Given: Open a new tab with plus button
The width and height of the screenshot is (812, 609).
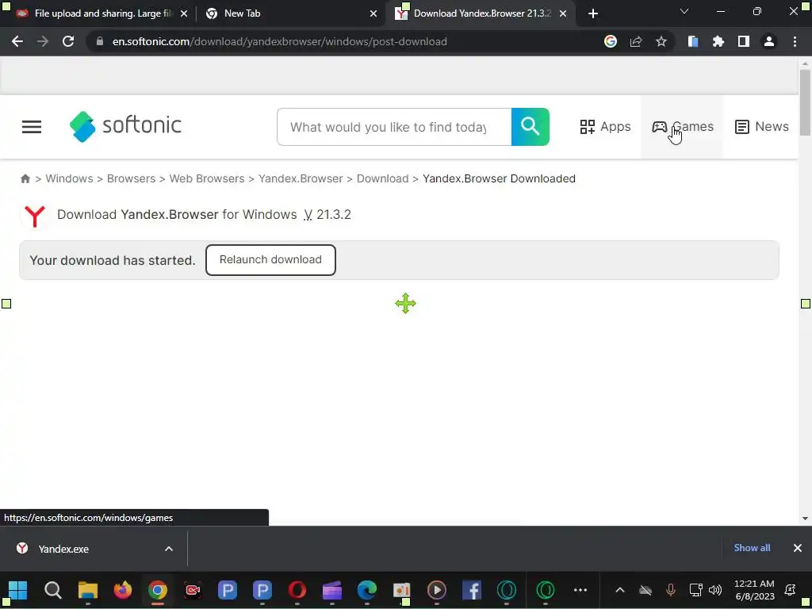Looking at the screenshot, I should 593,13.
